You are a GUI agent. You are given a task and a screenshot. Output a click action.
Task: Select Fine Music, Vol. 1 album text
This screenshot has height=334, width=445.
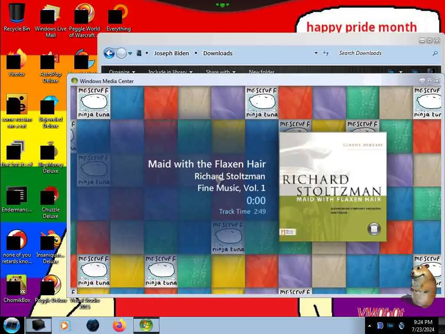[231, 188]
